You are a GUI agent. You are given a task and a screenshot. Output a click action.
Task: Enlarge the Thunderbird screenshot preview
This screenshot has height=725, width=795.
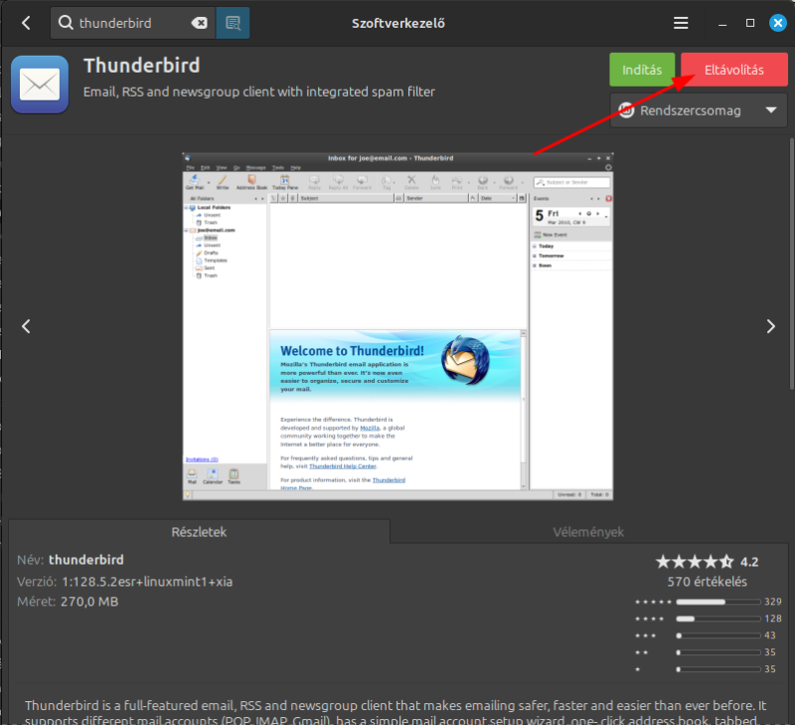(x=397, y=326)
